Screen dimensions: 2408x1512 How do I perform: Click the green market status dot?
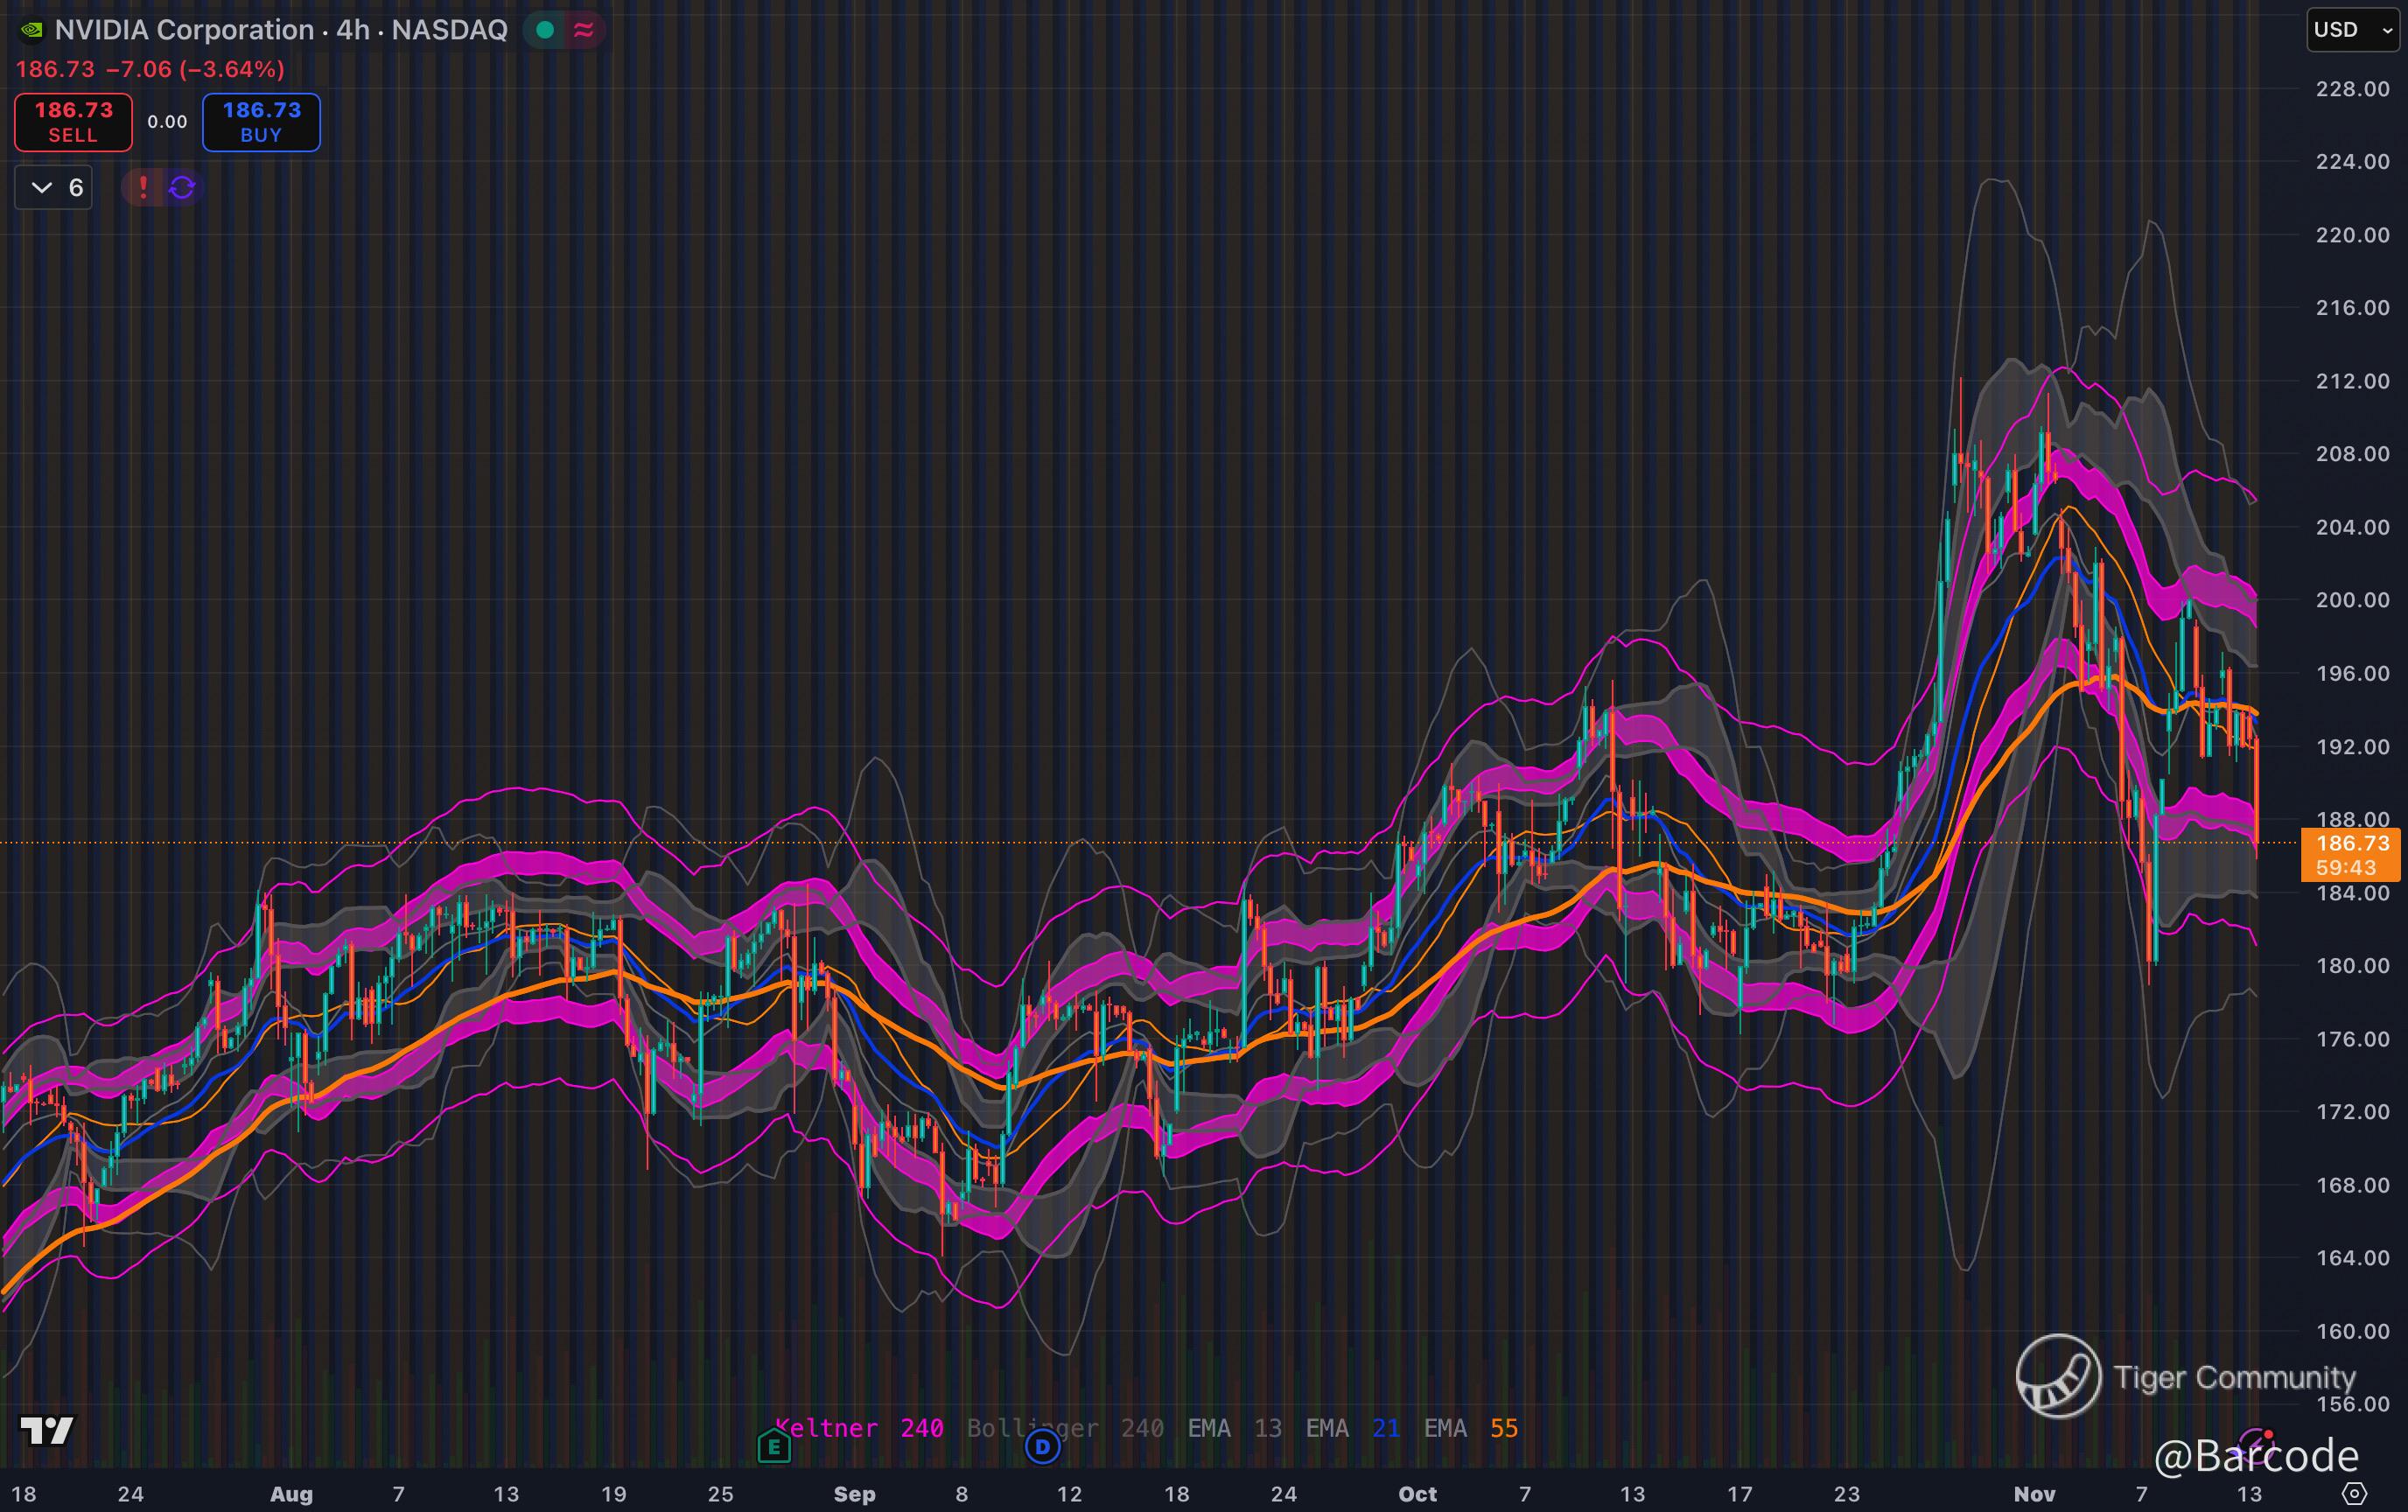pos(545,30)
